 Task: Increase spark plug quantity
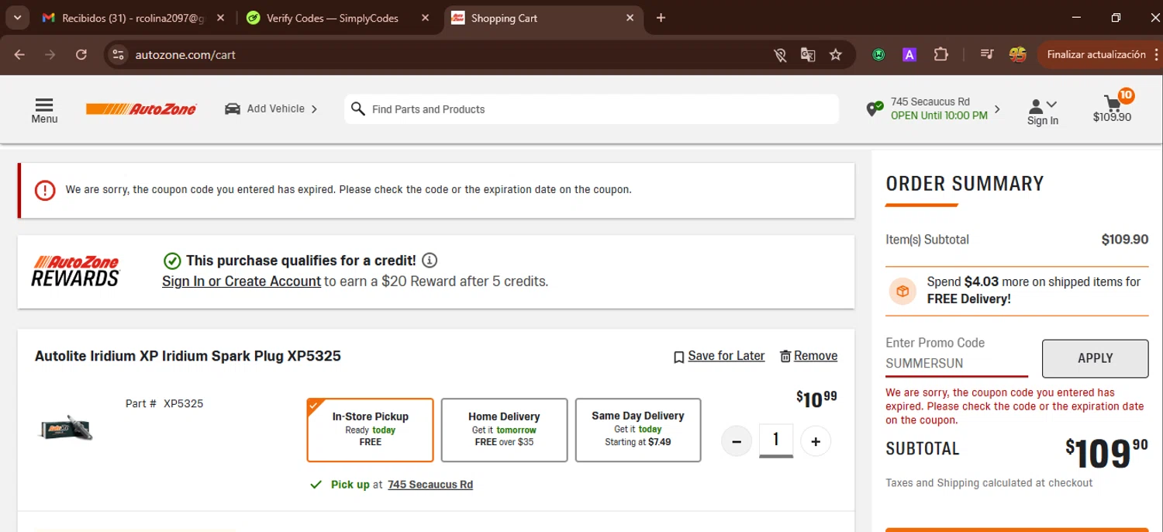pyautogui.click(x=816, y=441)
